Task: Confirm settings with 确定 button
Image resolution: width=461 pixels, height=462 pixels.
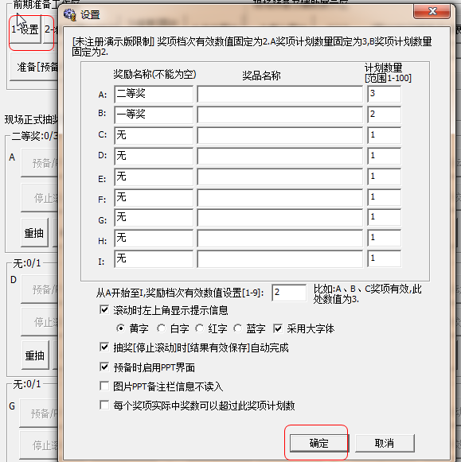Action: (x=318, y=443)
